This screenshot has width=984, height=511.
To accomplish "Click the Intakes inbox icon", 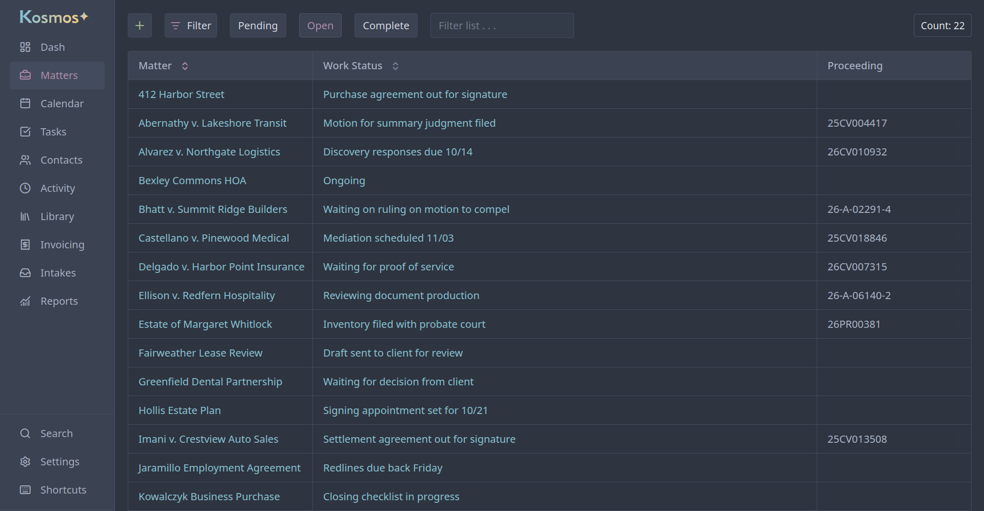I will [25, 273].
